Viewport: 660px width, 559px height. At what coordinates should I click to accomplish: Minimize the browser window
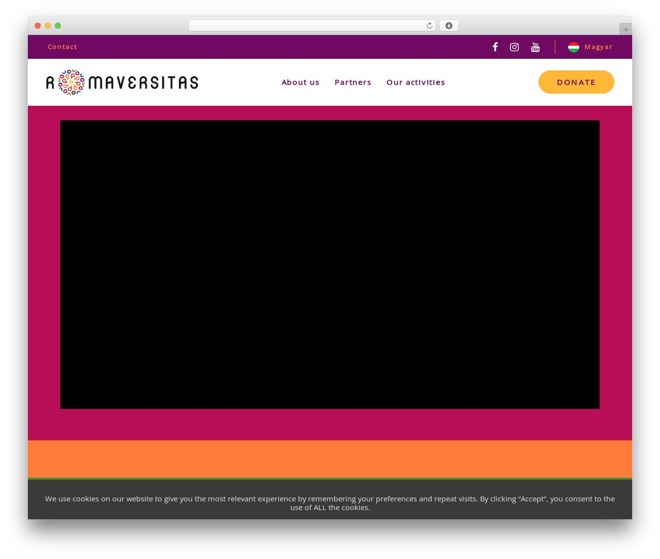(48, 26)
